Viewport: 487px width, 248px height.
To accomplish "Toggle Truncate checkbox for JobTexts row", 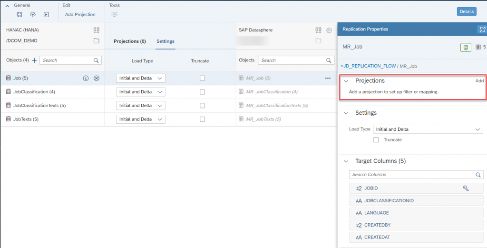I will [x=202, y=119].
